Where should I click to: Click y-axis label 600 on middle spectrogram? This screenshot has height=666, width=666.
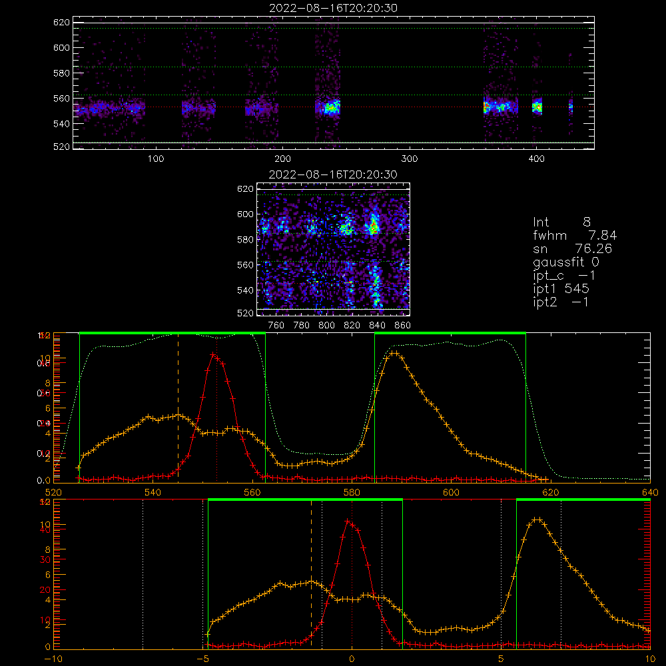pos(245,214)
